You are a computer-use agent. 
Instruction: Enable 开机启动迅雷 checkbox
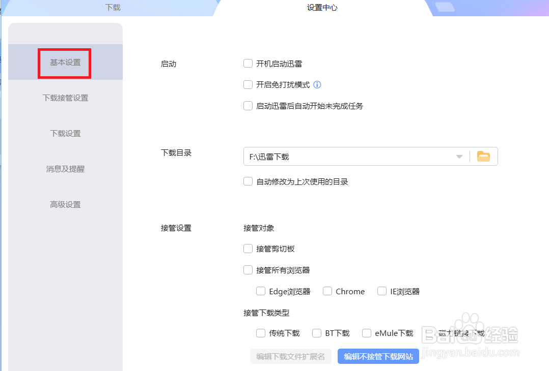(x=248, y=63)
